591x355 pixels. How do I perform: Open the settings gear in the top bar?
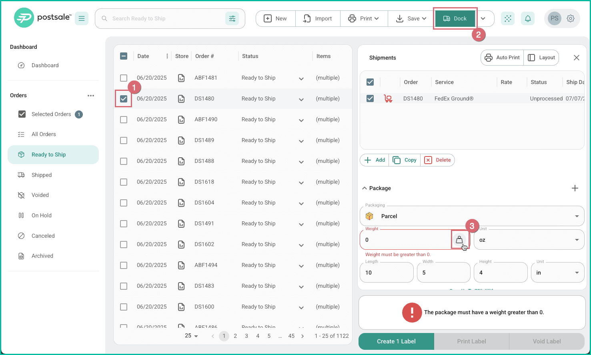click(x=571, y=18)
